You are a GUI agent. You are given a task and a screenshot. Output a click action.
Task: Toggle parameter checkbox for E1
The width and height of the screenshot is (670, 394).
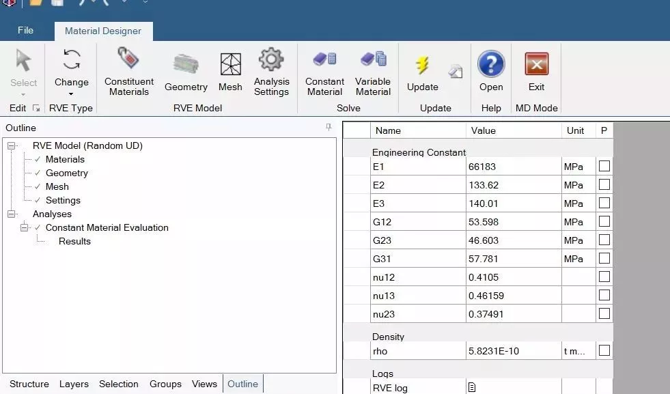604,166
